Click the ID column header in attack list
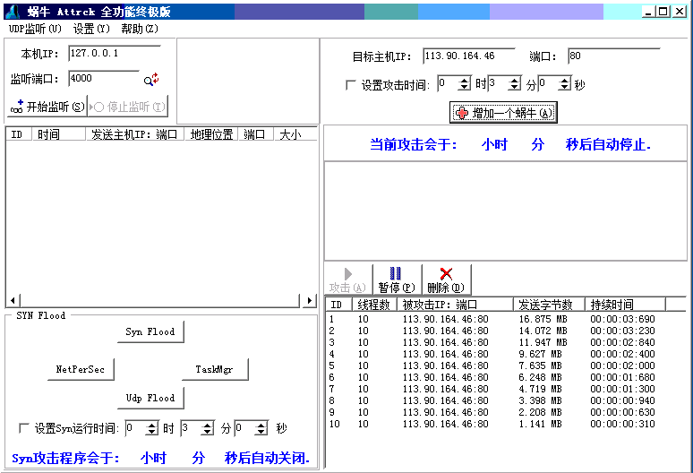This screenshot has width=693, height=473. [x=339, y=305]
